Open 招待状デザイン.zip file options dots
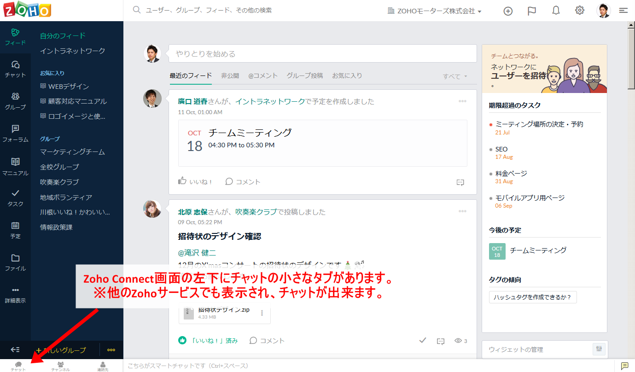635x372 pixels. tap(262, 313)
